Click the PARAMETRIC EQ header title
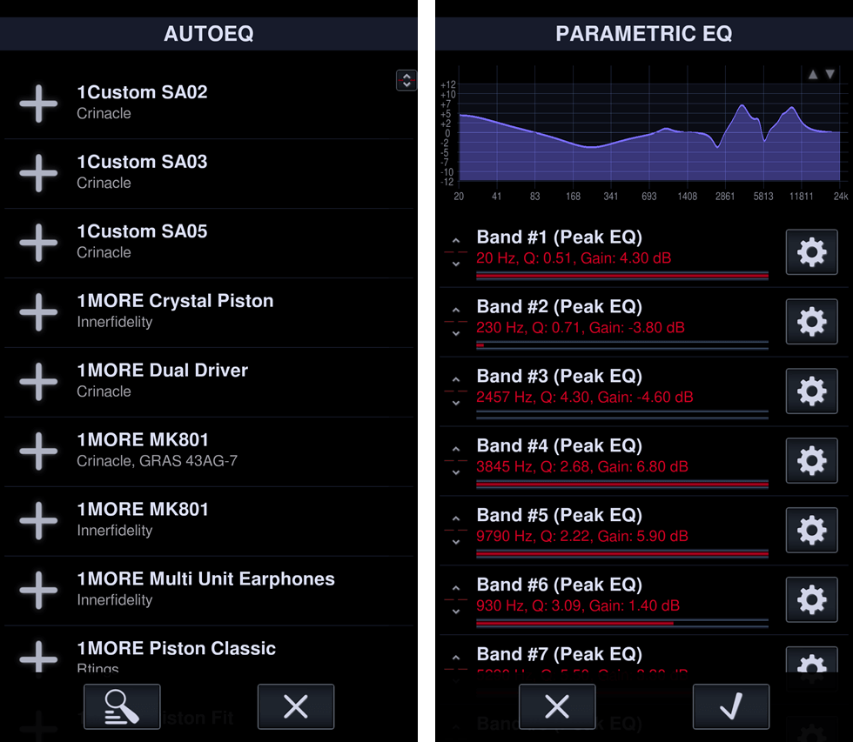853x742 pixels. [x=643, y=34]
